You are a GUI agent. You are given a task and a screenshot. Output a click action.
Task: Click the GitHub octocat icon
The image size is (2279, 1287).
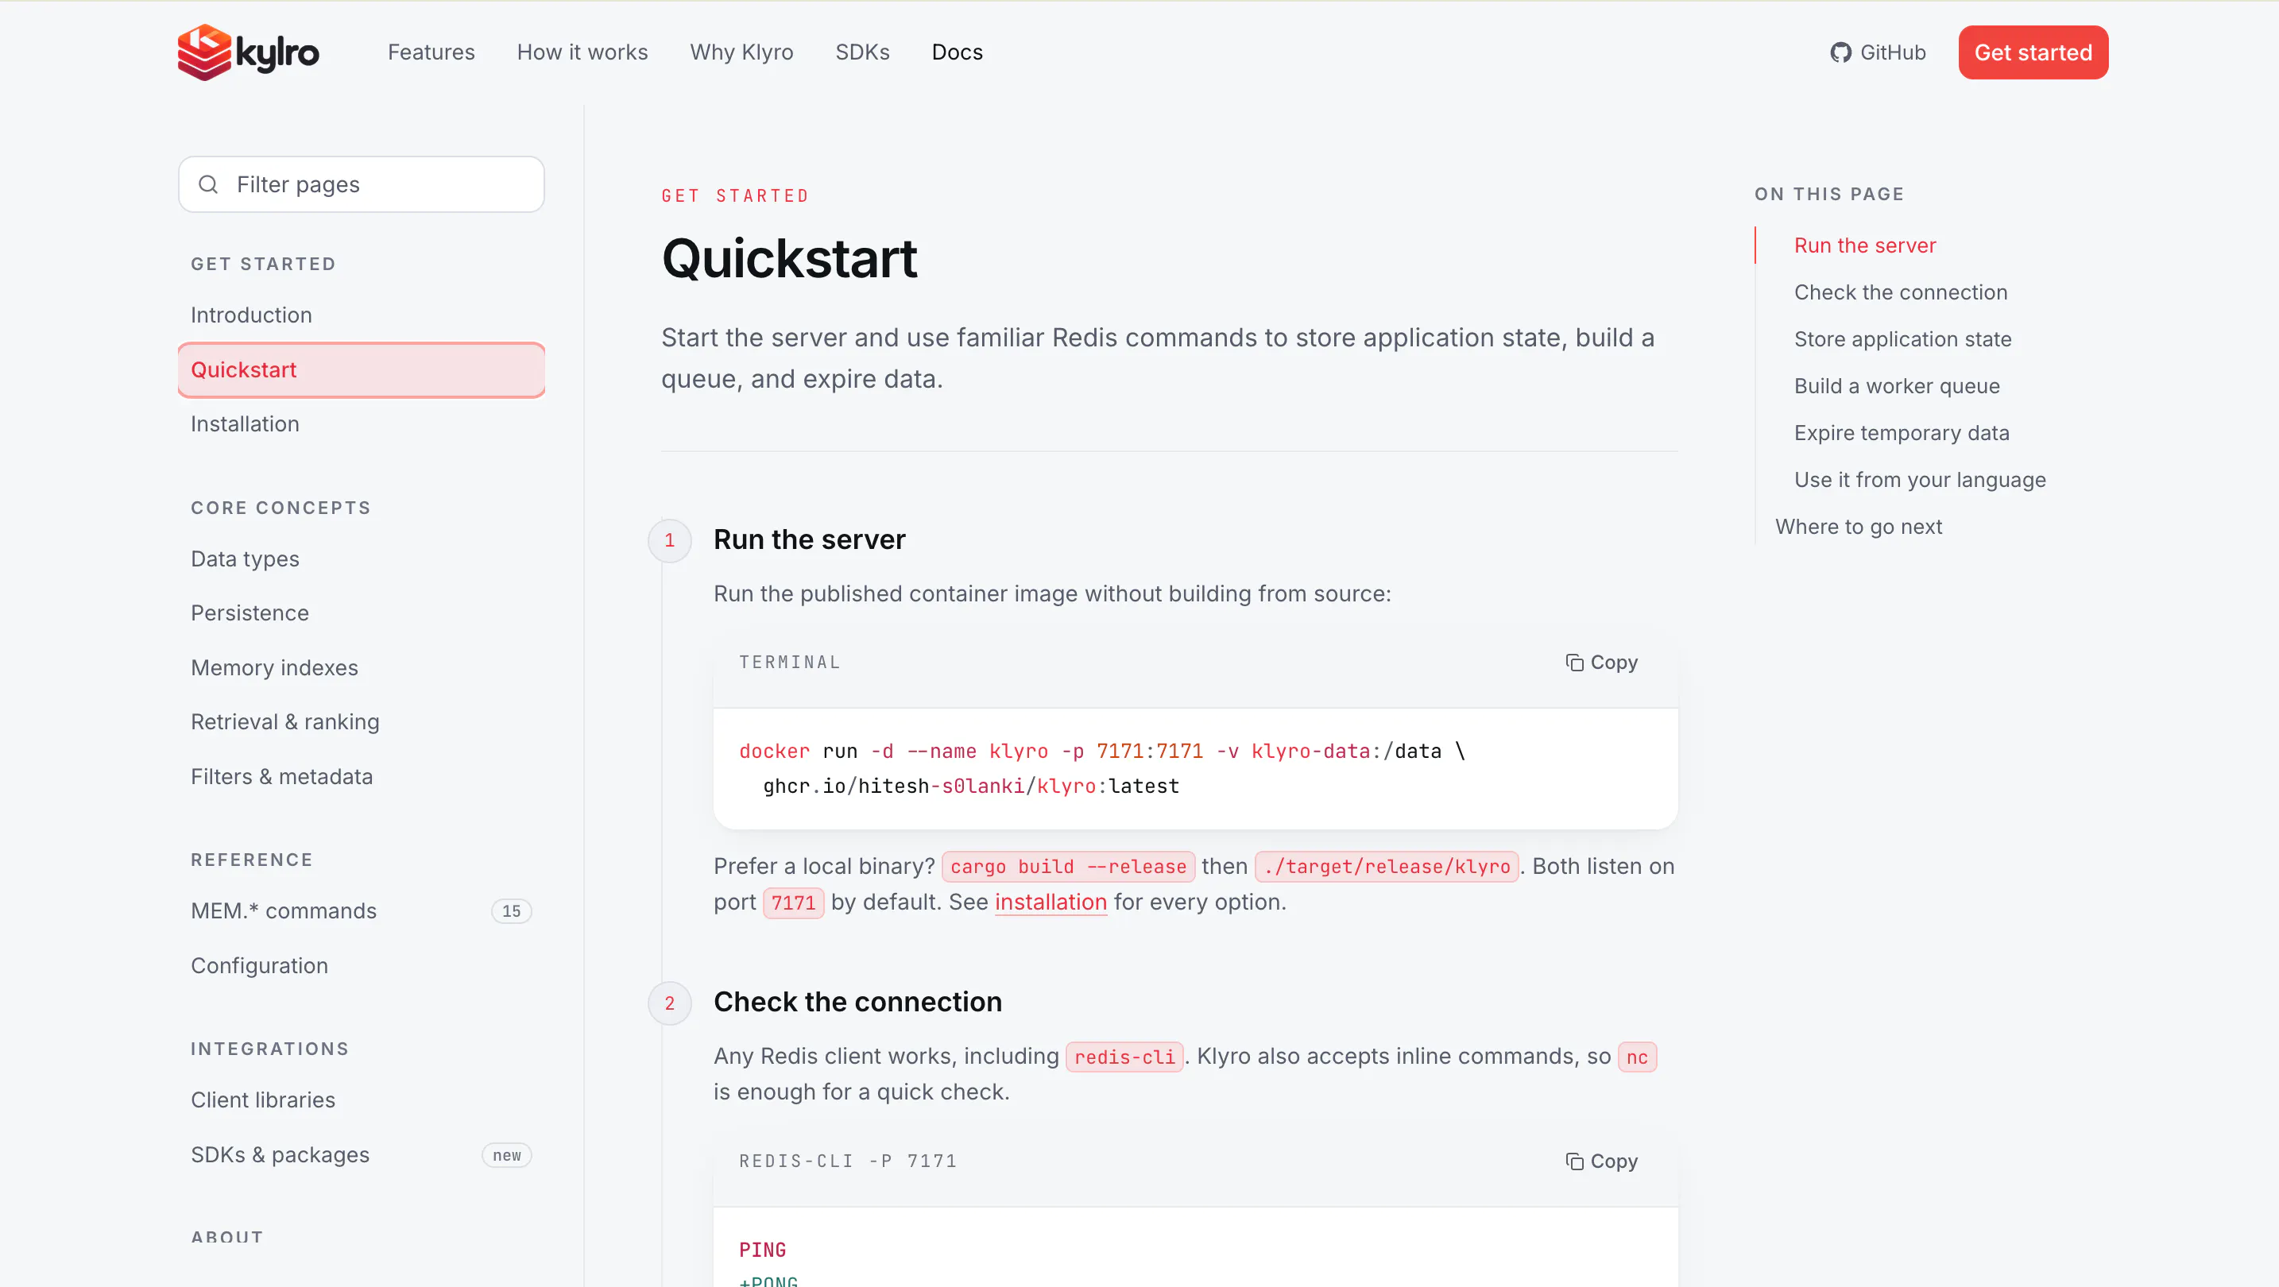click(x=1840, y=52)
